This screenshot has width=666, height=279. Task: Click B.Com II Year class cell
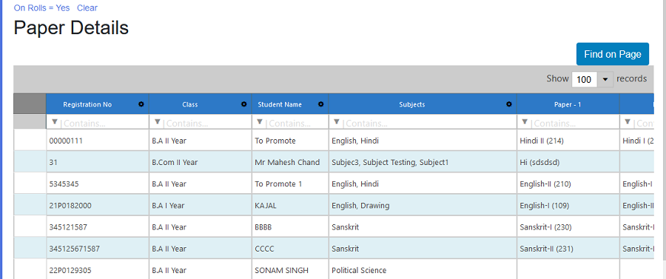click(x=201, y=162)
